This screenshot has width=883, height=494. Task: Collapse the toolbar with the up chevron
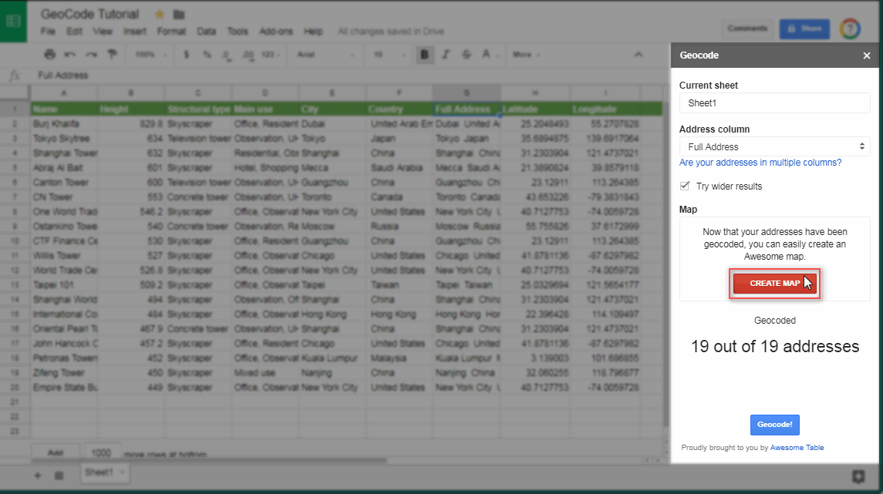click(x=638, y=55)
